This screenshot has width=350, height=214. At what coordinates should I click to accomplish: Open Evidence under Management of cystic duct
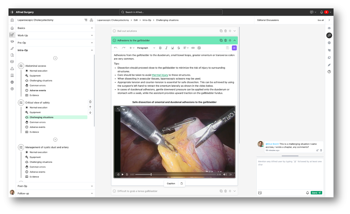point(34,177)
